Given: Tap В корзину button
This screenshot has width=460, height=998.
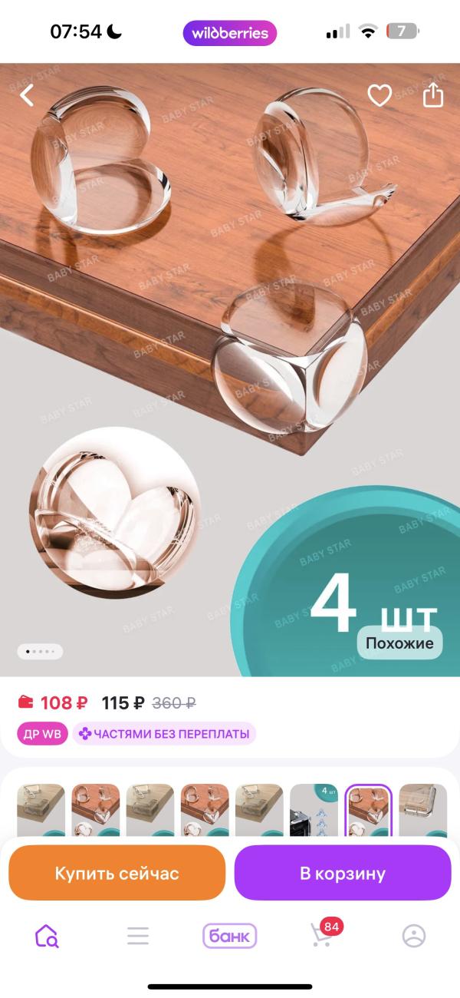Looking at the screenshot, I should [343, 873].
